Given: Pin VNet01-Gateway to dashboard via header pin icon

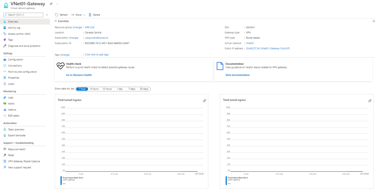Looking at the screenshot, I should (x=51, y=4).
